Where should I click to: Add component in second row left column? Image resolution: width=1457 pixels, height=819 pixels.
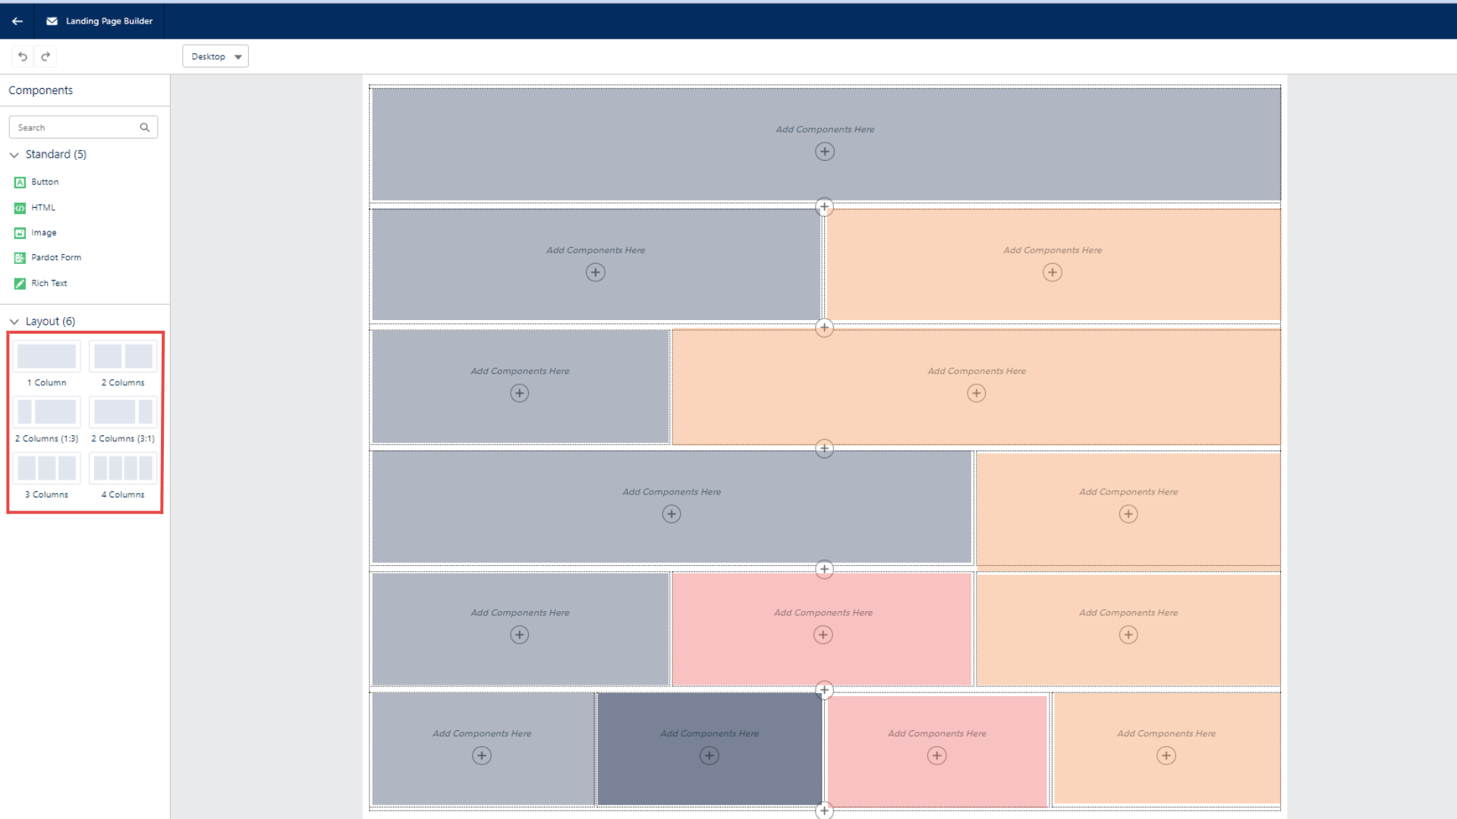click(596, 272)
